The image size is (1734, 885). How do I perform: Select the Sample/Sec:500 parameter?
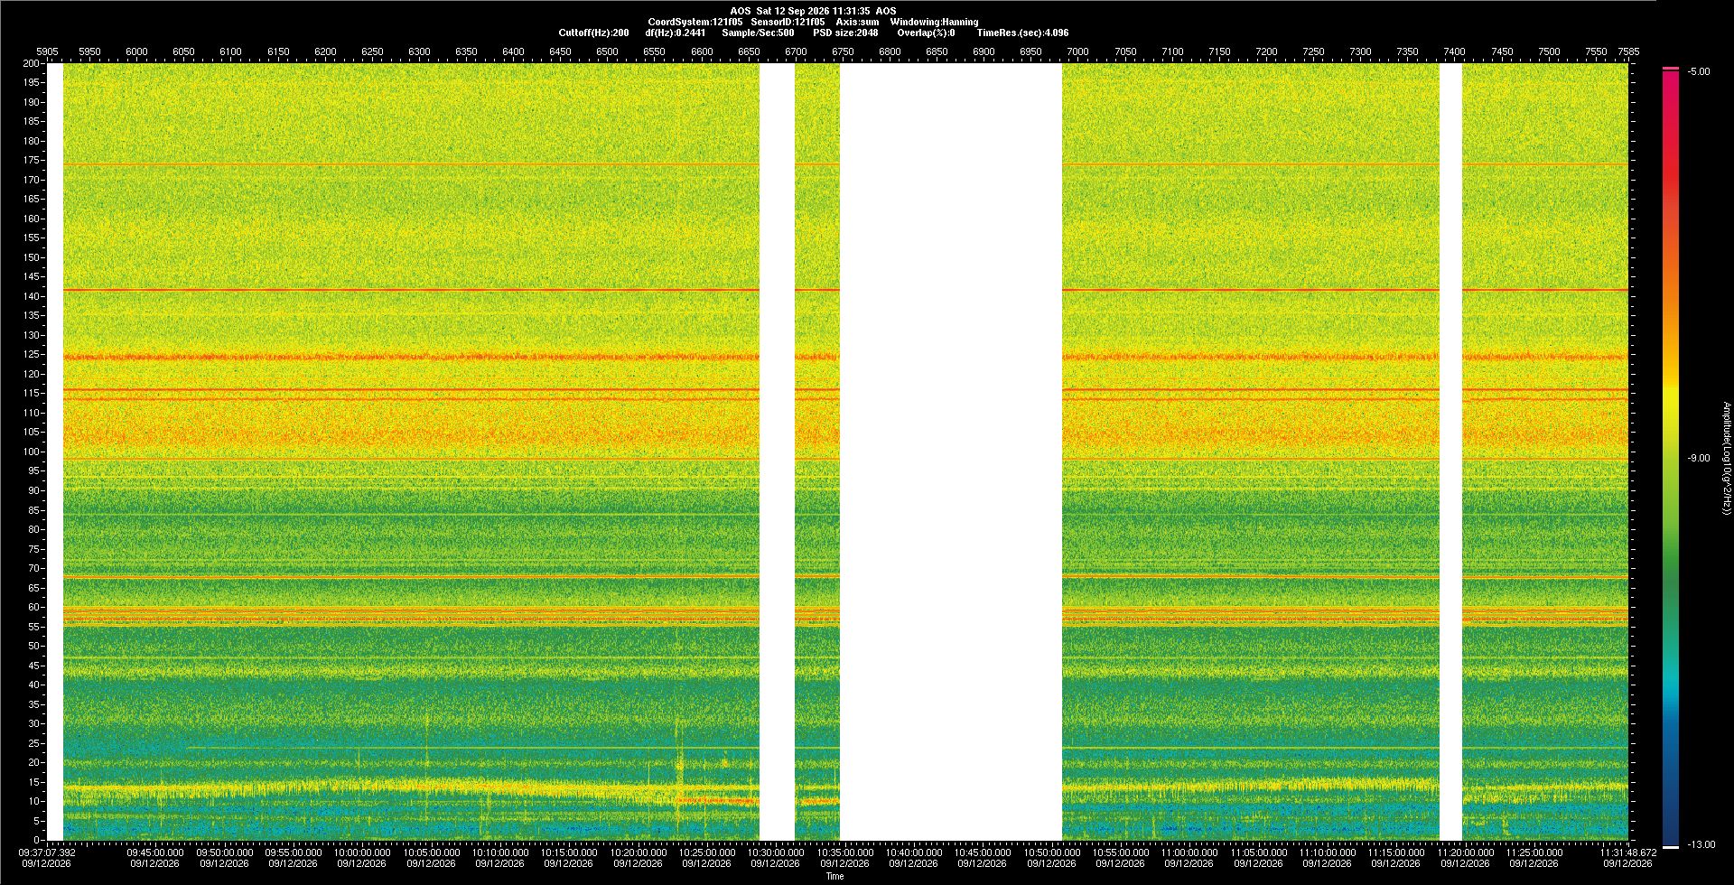(x=758, y=33)
